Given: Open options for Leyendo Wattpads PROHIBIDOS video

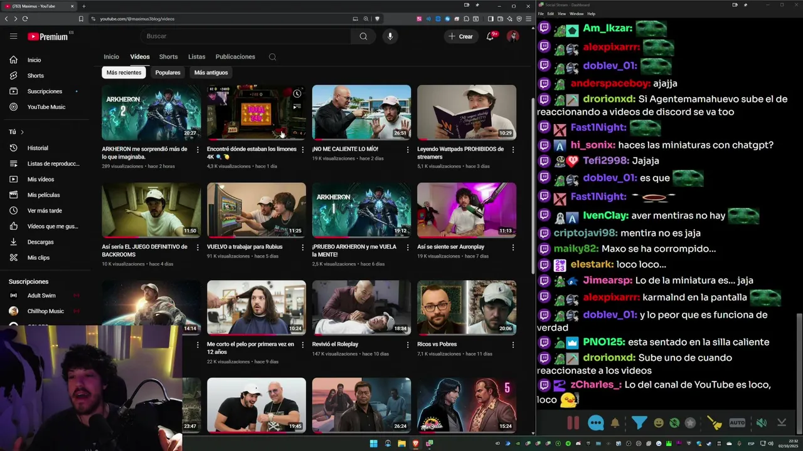Looking at the screenshot, I should (513, 150).
